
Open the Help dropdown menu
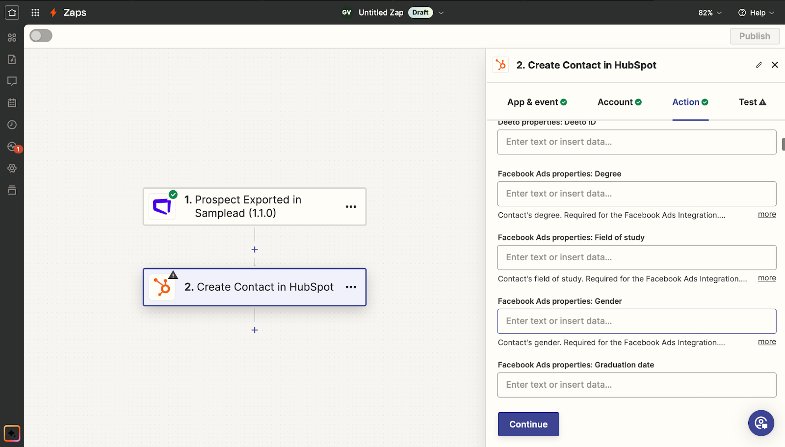pos(756,13)
